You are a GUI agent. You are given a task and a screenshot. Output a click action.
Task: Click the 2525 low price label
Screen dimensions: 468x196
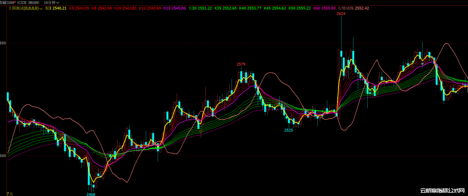click(x=288, y=130)
